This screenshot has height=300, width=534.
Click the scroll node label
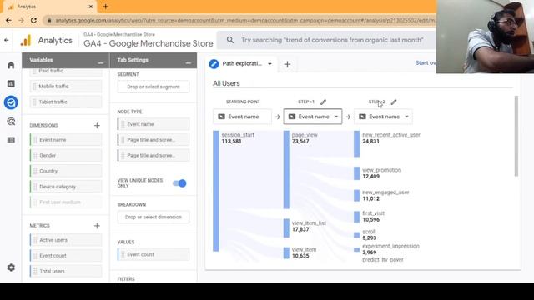369,232
